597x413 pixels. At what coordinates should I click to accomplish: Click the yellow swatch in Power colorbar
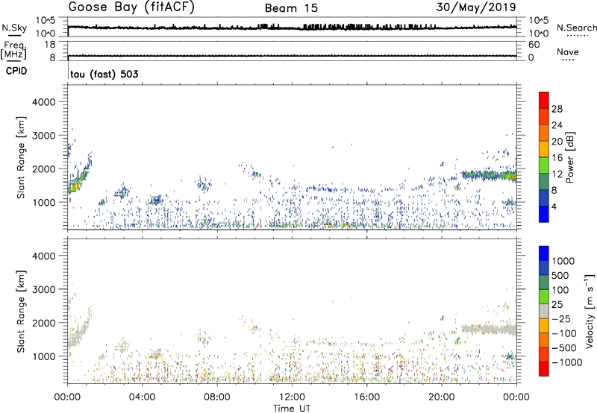coord(544,149)
